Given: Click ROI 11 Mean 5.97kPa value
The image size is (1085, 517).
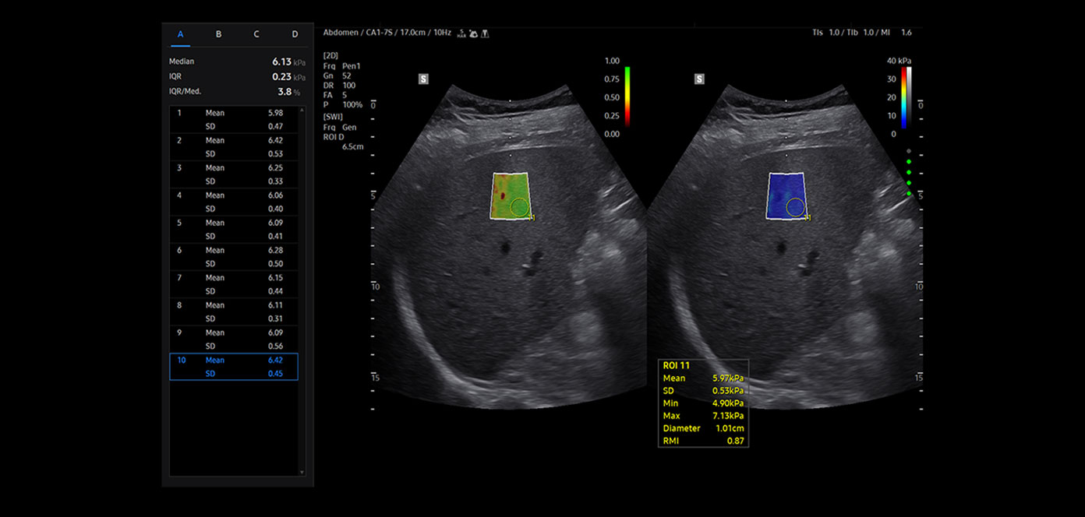Looking at the screenshot, I should coord(728,378).
